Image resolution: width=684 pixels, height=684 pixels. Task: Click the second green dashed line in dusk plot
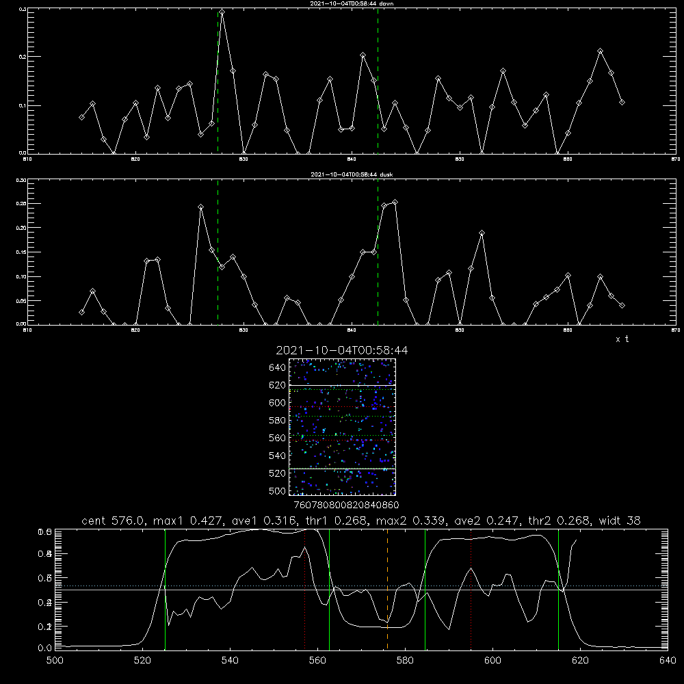coord(378,252)
